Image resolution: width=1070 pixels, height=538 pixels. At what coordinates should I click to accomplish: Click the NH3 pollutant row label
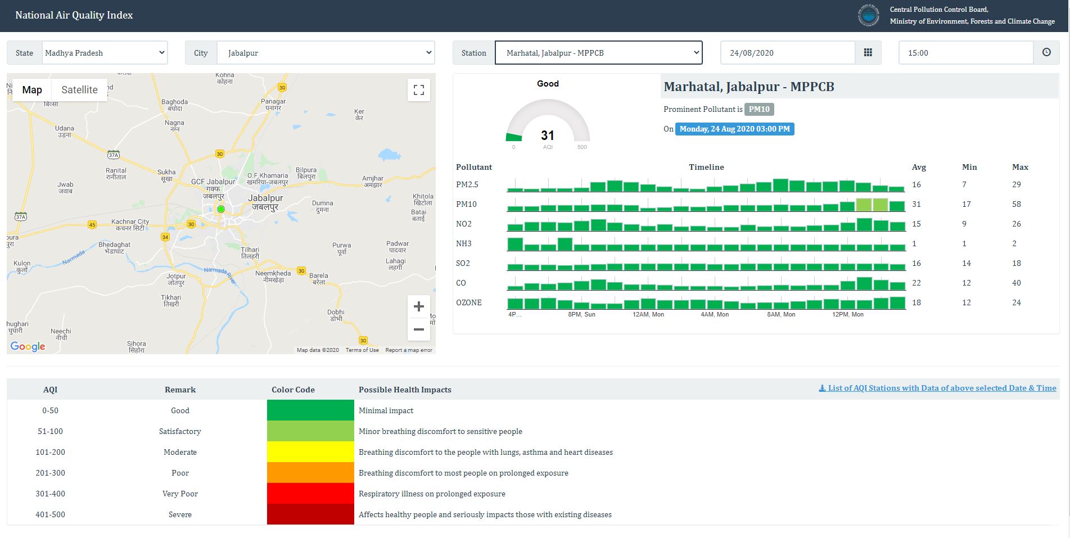point(464,243)
